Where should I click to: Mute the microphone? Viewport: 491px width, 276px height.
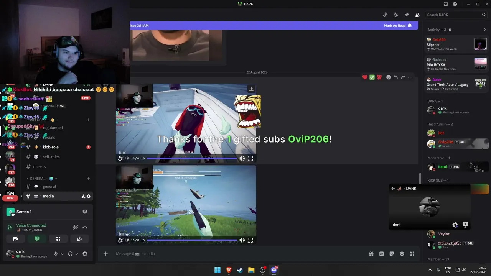(x=56, y=254)
